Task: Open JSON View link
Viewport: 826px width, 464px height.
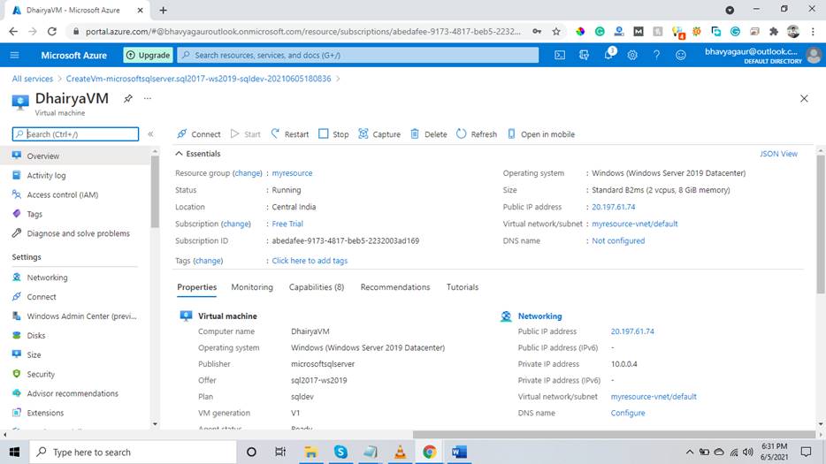Action: point(778,154)
